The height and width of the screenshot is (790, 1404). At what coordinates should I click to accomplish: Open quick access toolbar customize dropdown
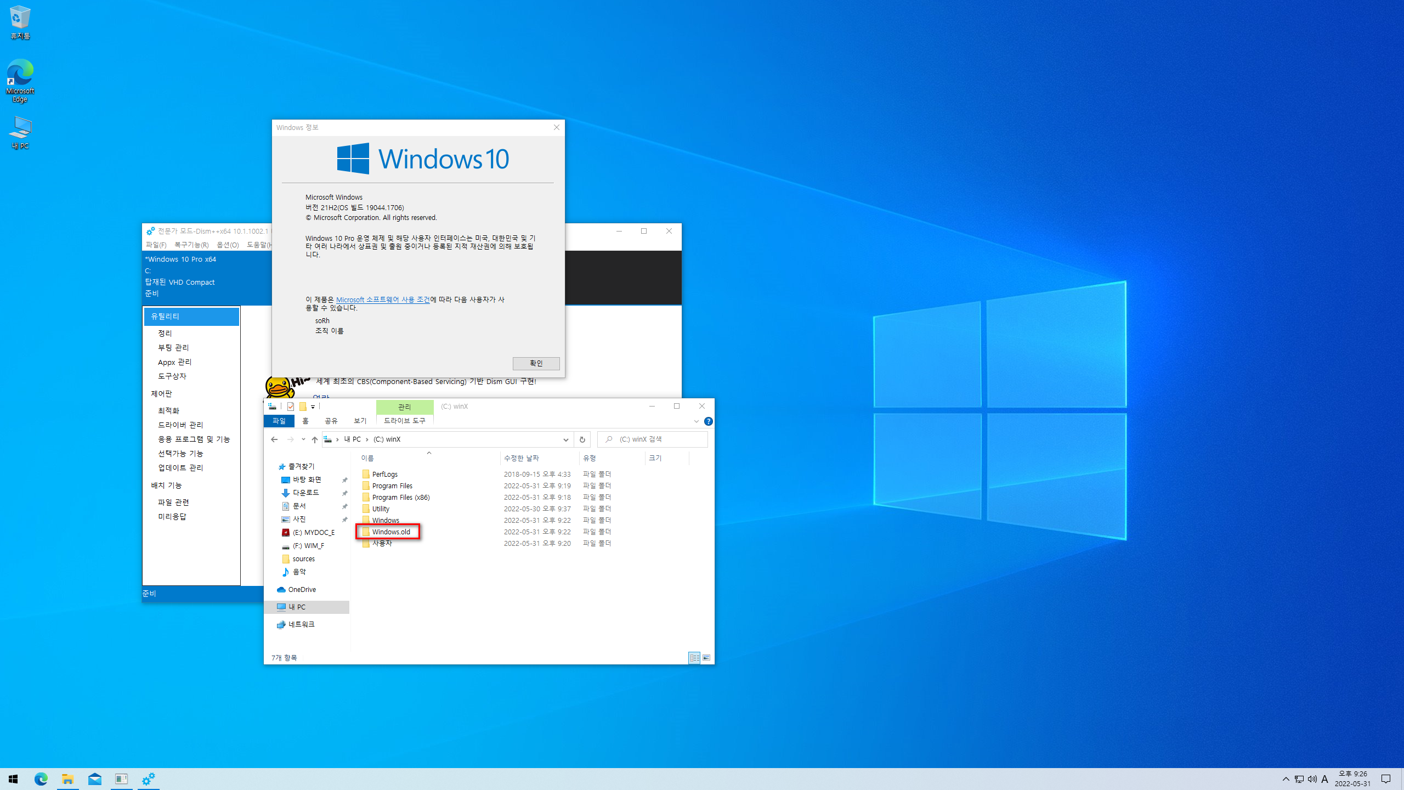(x=313, y=407)
